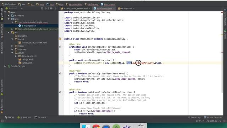
Task: Select MainScreen in the project tree
Action: (x=30, y=26)
